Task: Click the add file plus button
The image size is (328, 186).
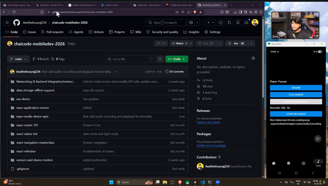Action: [160, 59]
